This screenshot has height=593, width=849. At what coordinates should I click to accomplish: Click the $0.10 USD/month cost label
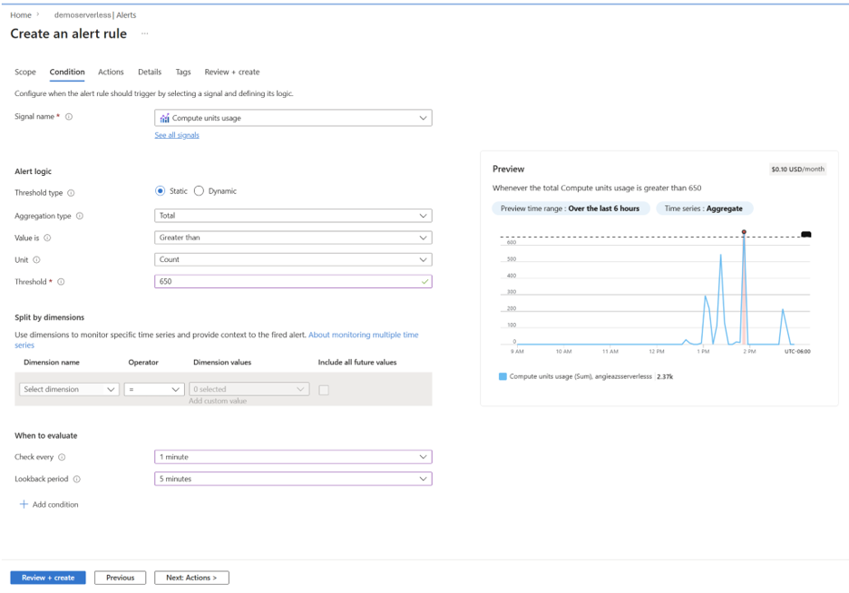pyautogui.click(x=797, y=170)
